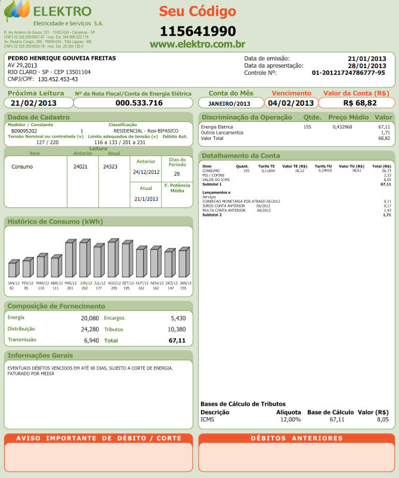Click the Nota Fiscal number 000.533.716 field
The height and width of the screenshot is (478, 399).
(138, 103)
